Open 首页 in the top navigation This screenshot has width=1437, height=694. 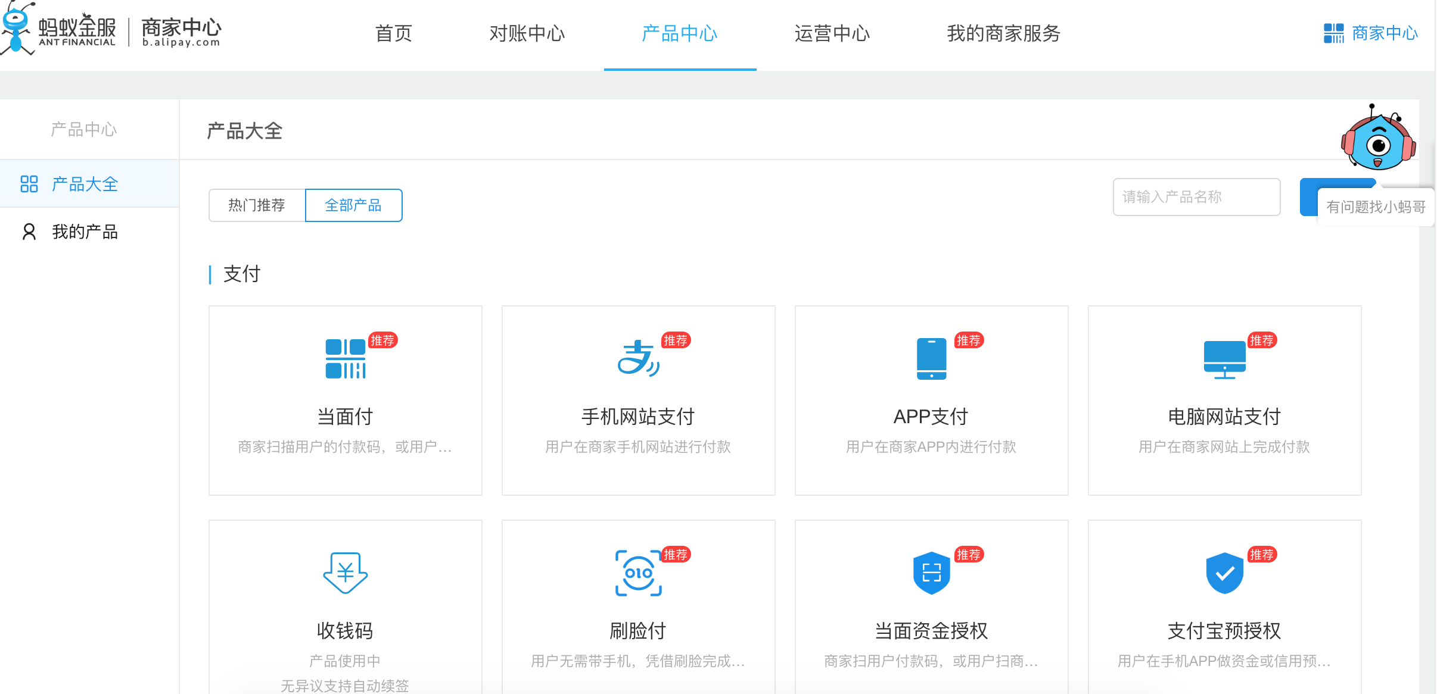point(393,33)
